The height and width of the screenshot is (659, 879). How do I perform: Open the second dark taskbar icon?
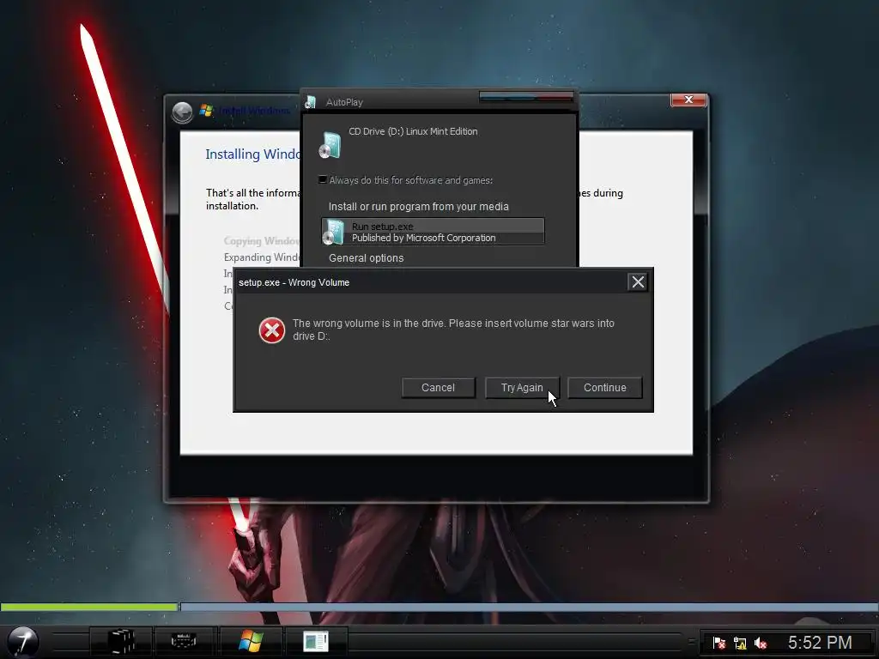tap(184, 641)
